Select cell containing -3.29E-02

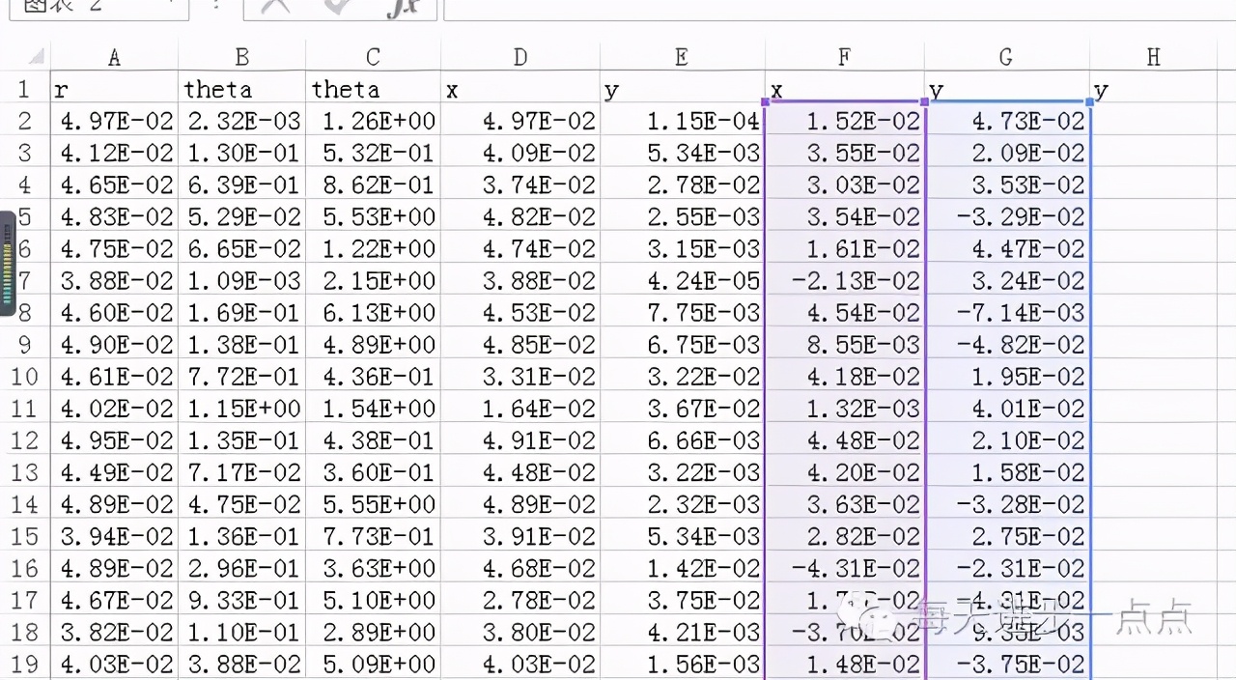(1006, 216)
